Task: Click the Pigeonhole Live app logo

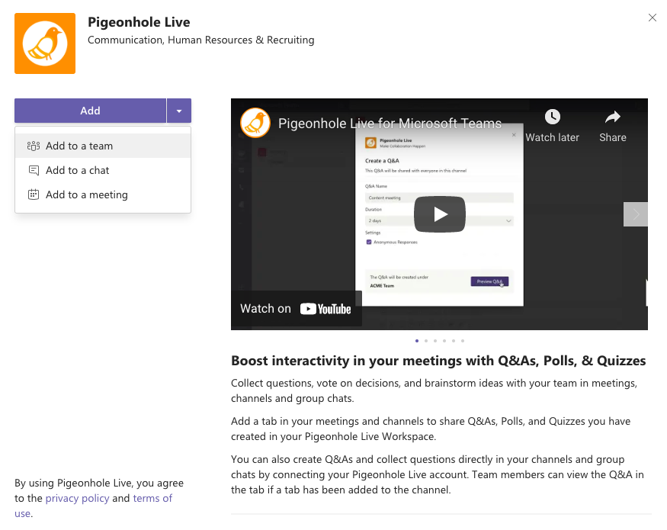Action: [45, 43]
